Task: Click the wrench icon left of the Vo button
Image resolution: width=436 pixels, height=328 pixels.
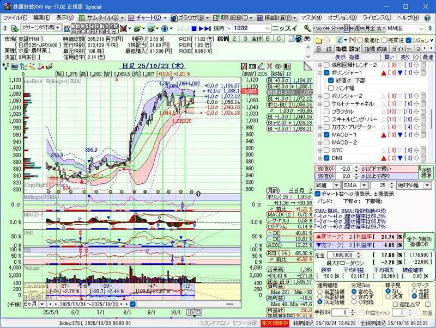Action: (x=308, y=28)
